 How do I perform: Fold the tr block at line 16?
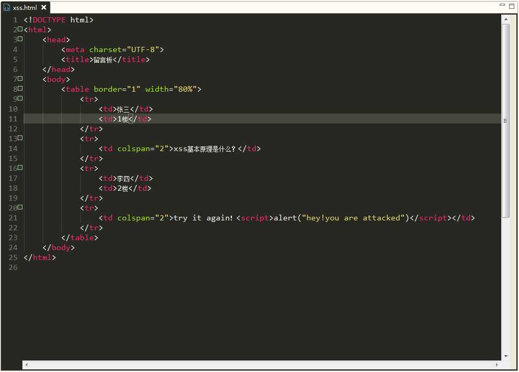[x=20, y=168]
